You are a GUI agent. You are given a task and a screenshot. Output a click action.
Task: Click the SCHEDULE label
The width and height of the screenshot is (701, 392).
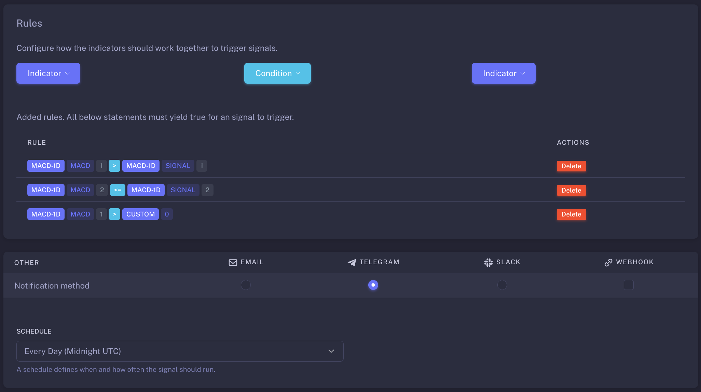34,331
